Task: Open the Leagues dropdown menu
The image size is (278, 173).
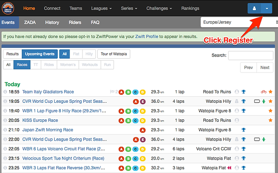Action: pos(101,8)
